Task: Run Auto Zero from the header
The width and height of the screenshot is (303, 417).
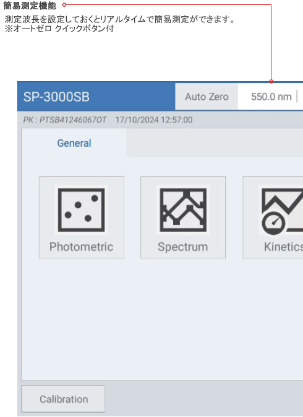Action: tap(207, 97)
